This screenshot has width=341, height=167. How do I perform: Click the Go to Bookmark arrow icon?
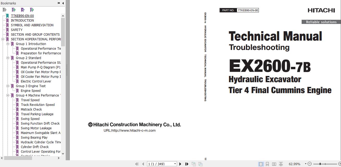pos(23,10)
